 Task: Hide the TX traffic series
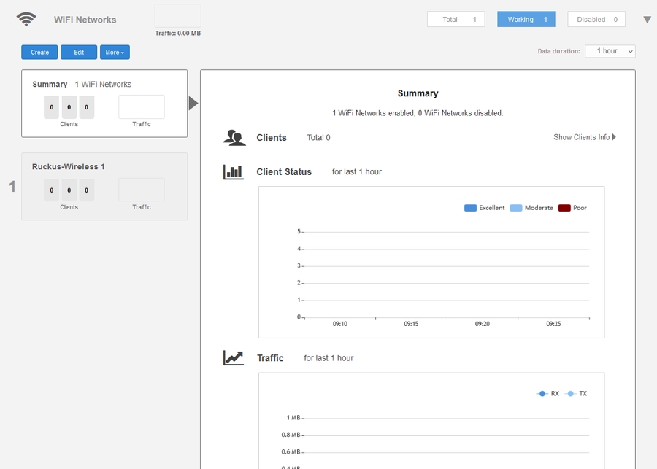click(576, 393)
